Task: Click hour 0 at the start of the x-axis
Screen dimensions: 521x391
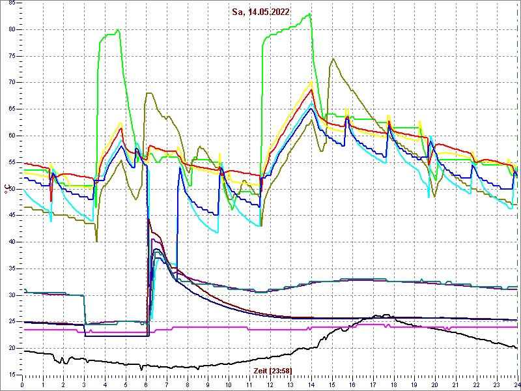Action: point(23,384)
